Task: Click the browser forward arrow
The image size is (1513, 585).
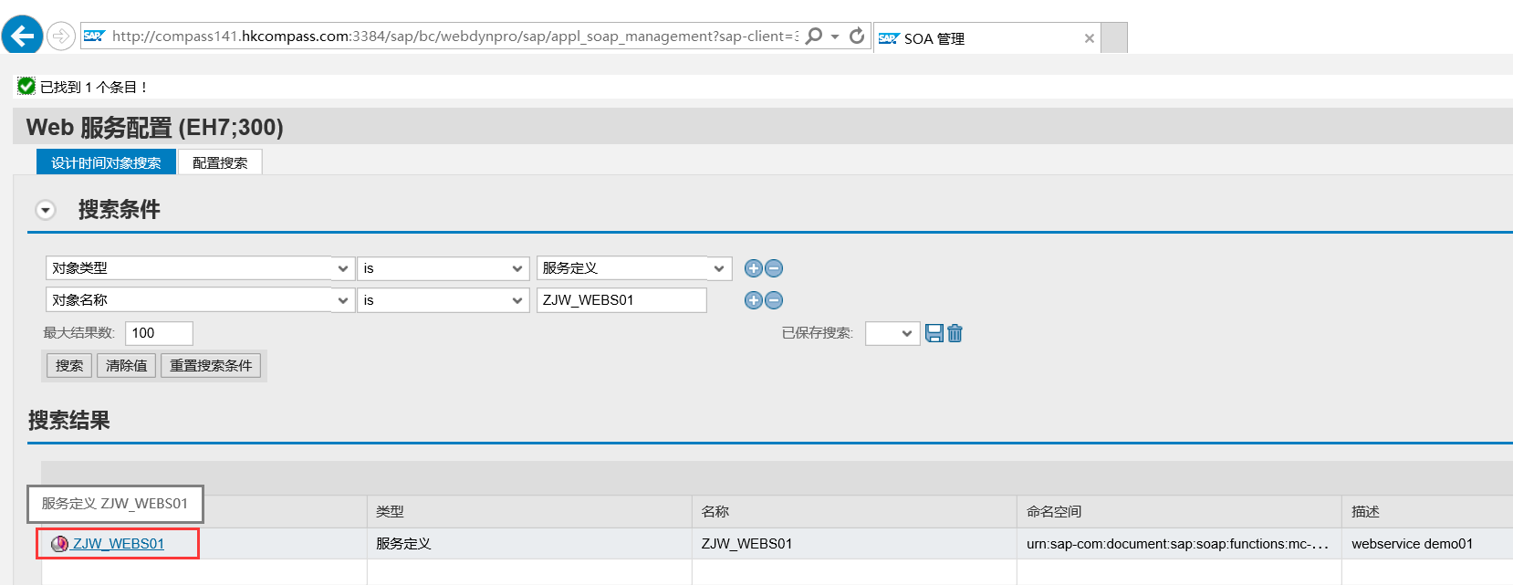Action: [60, 37]
